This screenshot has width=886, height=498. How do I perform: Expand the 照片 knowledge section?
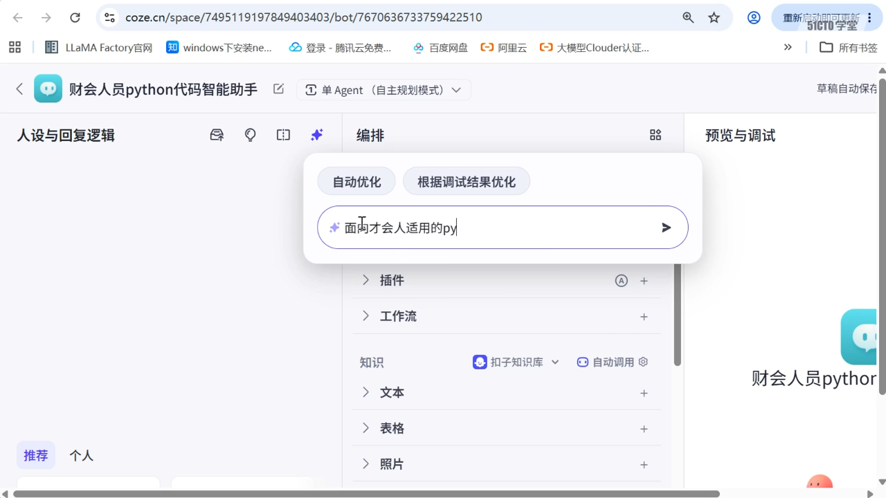(x=365, y=464)
